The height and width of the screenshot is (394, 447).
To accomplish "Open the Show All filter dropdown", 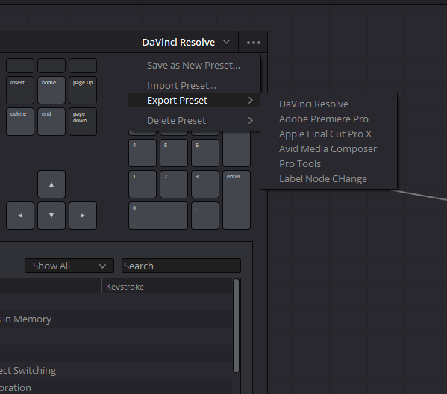I will tap(69, 266).
